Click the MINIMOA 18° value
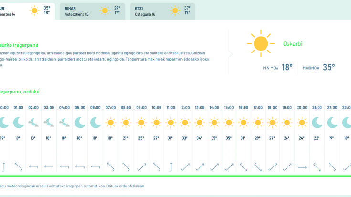351x197 pixels. click(x=287, y=67)
